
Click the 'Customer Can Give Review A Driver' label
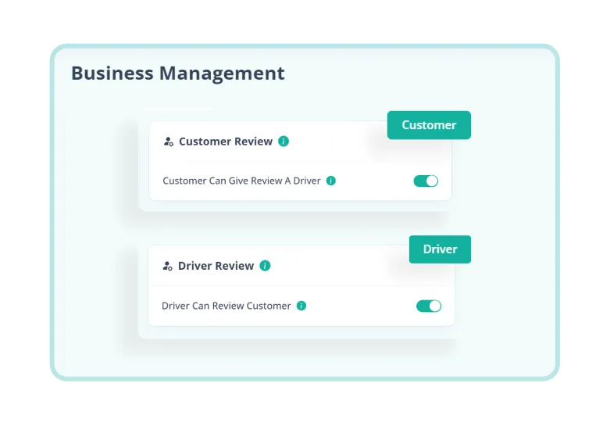coord(241,181)
